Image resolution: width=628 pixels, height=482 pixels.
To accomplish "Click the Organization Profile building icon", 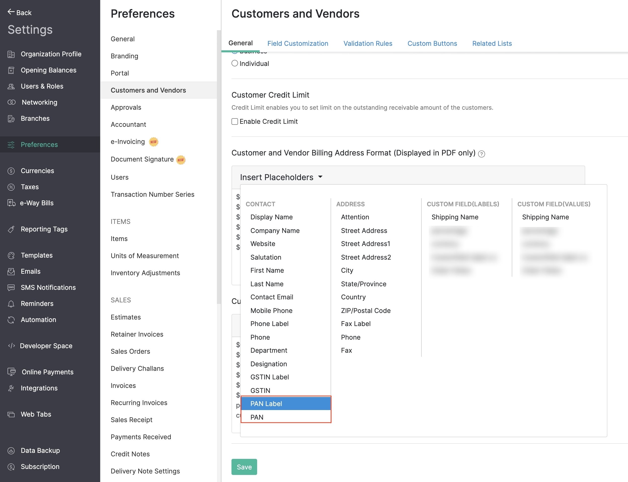I will [x=11, y=54].
